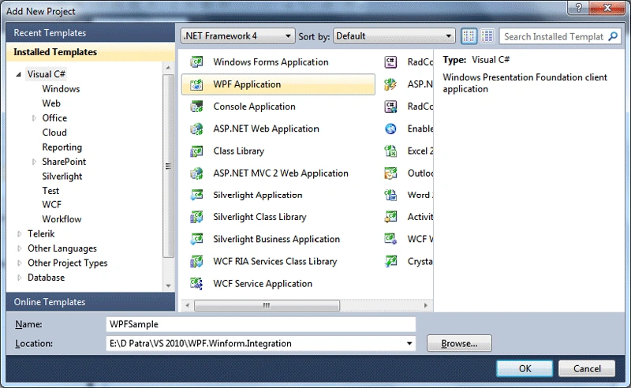
Task: Select Silverlight Business Application text
Action: (x=277, y=240)
